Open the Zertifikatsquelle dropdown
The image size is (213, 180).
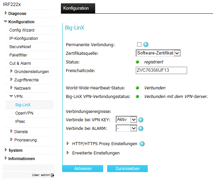(x=158, y=53)
